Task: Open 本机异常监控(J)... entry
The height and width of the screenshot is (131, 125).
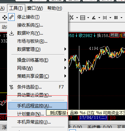Action: 38,122
